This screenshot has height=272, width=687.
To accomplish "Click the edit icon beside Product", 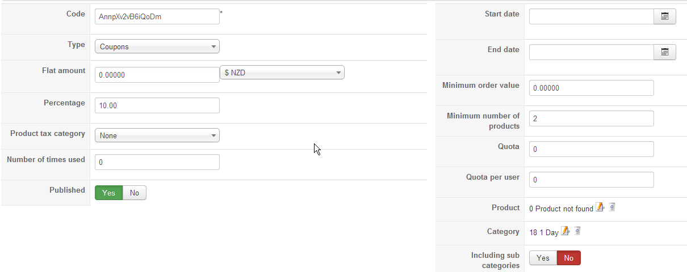I will [600, 208].
